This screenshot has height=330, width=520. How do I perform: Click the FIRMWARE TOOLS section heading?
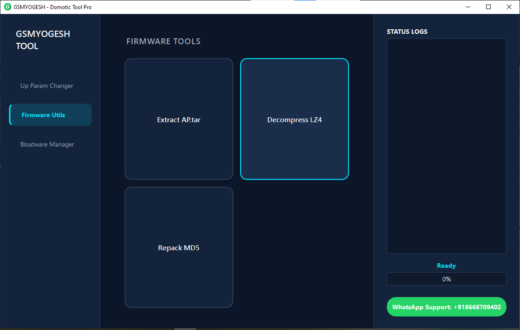(163, 41)
